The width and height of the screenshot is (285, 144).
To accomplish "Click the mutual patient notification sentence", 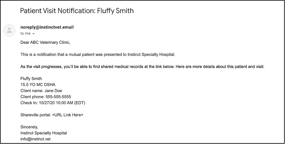I will 98,55.
